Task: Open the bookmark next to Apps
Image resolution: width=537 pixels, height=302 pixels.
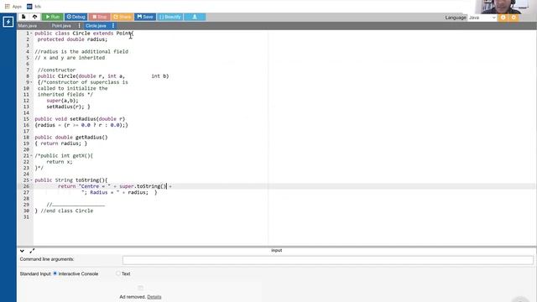Action: coord(34,7)
